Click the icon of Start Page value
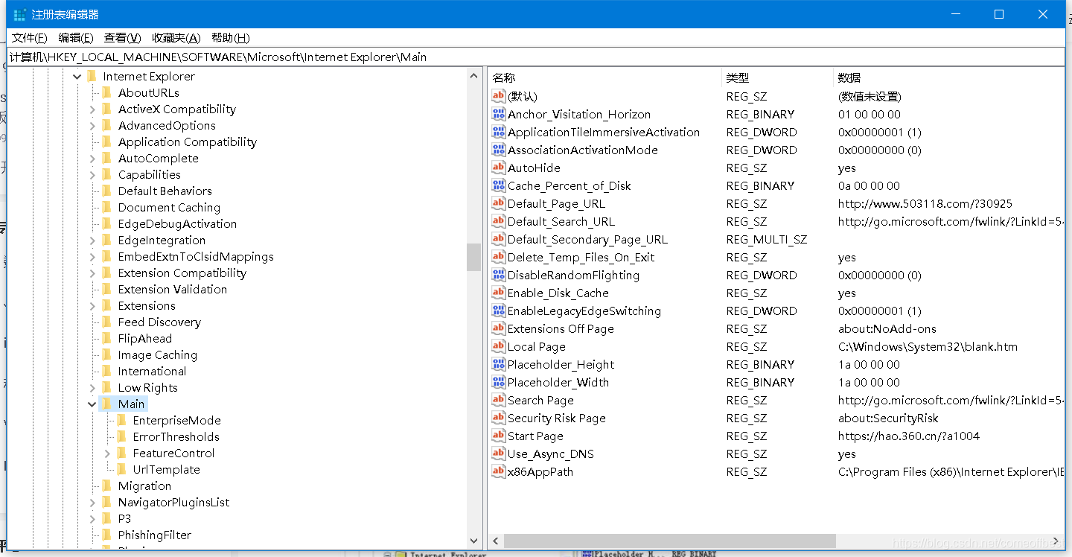1072x557 pixels. click(x=499, y=436)
